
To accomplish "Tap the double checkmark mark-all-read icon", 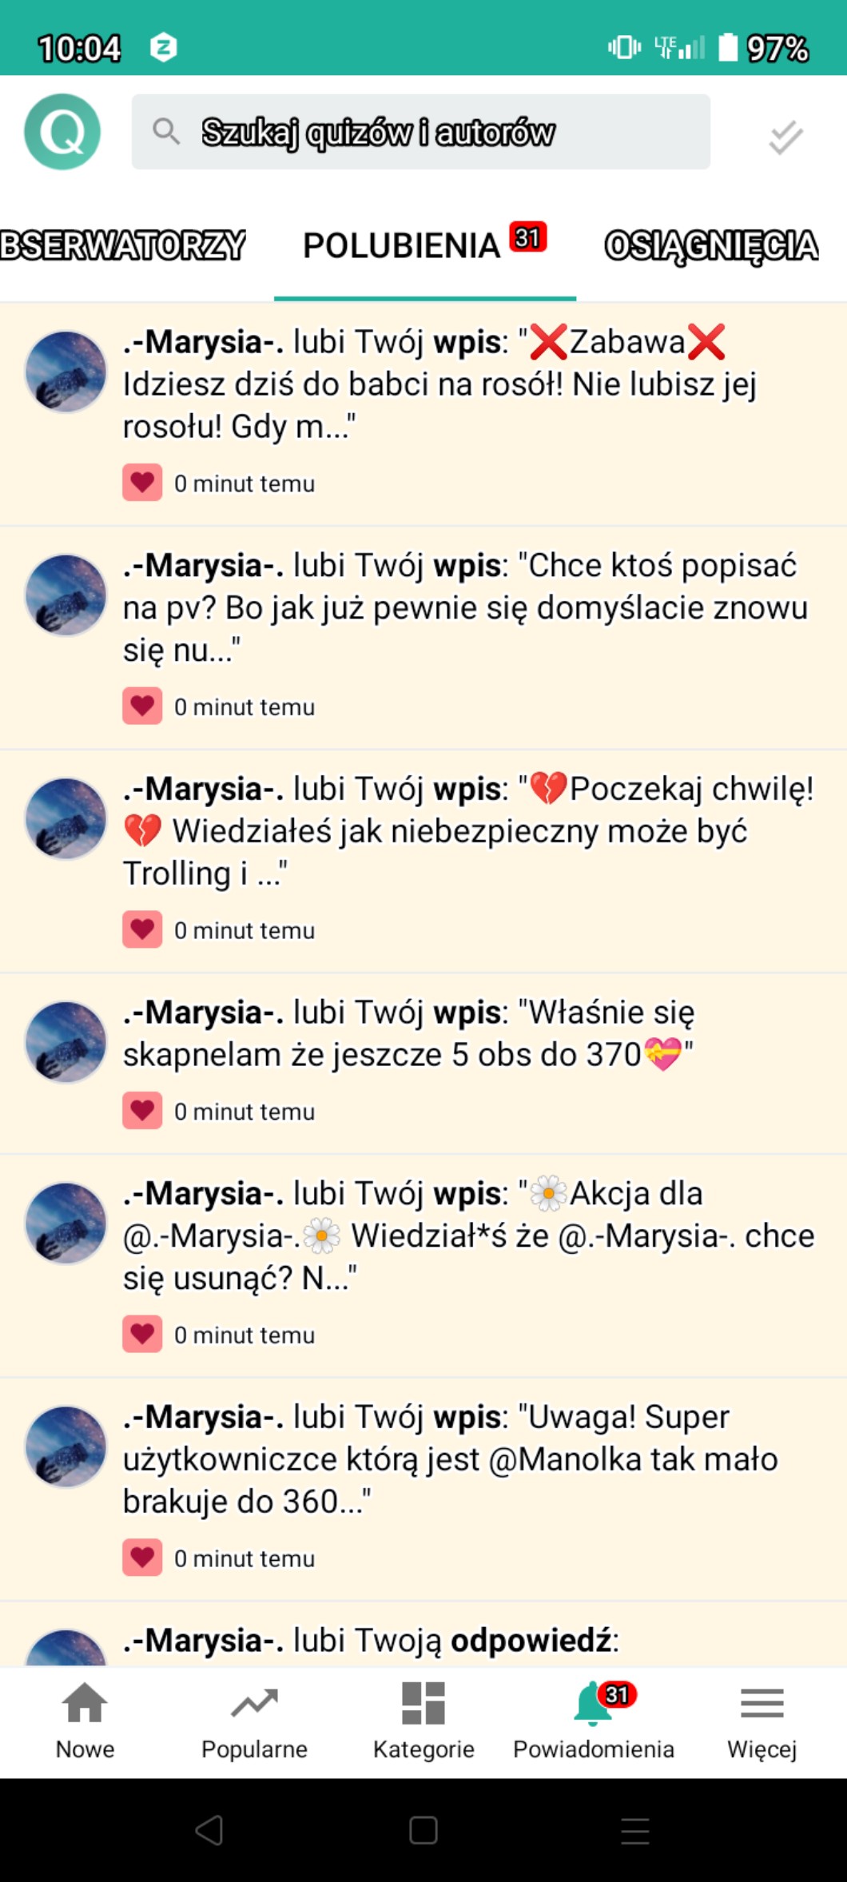I will pos(785,137).
